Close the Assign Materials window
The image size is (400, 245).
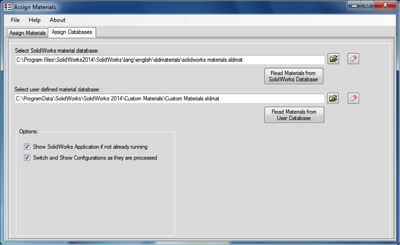tap(385, 5)
